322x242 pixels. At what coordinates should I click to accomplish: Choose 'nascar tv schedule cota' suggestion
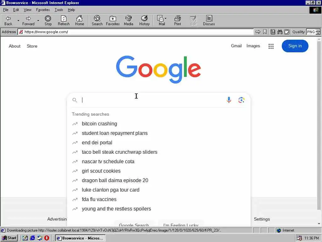click(108, 162)
